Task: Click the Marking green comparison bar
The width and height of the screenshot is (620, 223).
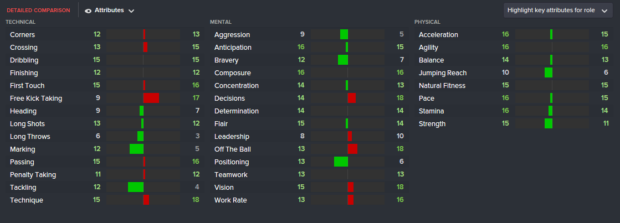Action: (x=136, y=149)
